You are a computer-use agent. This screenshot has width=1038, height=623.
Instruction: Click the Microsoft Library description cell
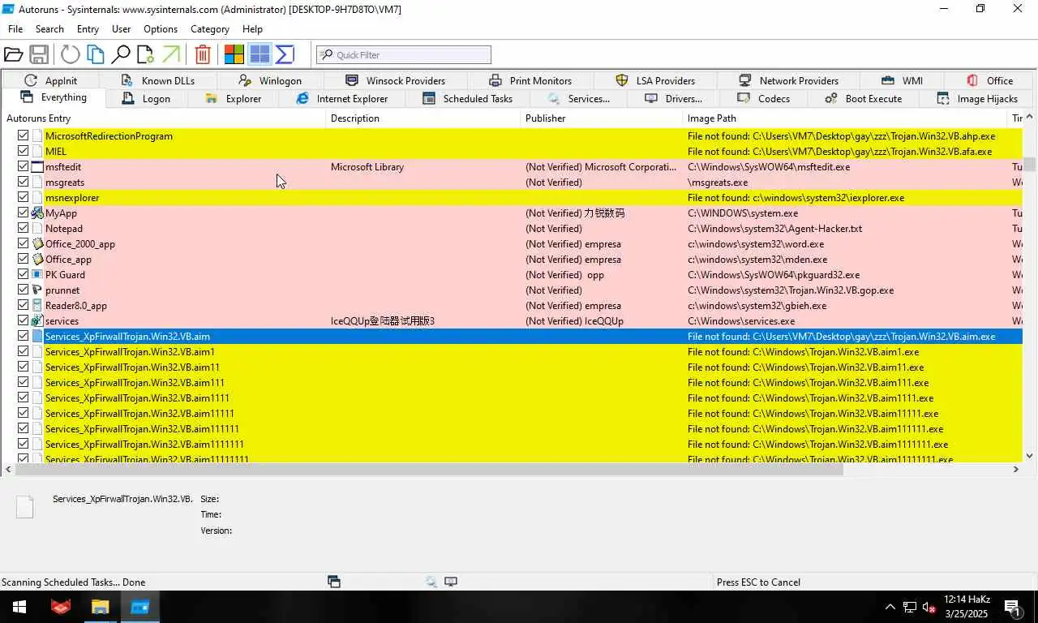pos(367,167)
